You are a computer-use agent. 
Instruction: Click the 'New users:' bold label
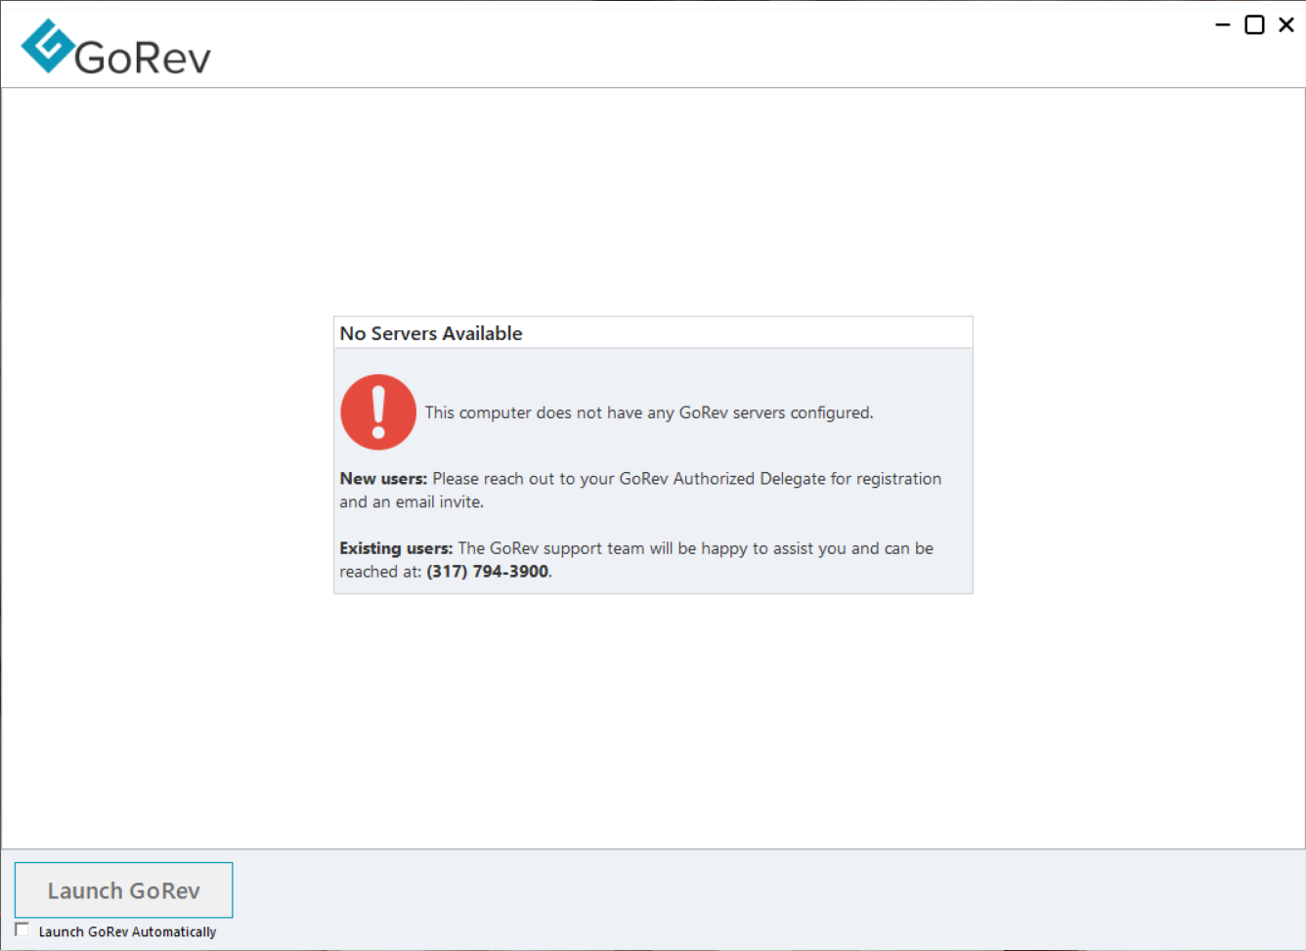click(x=383, y=479)
